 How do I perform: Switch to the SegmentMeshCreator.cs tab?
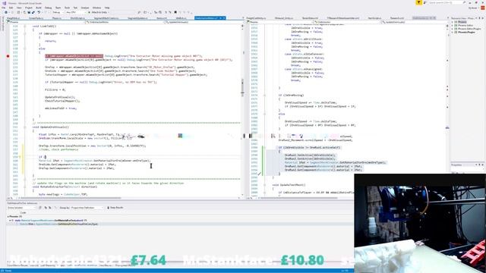click(106, 18)
